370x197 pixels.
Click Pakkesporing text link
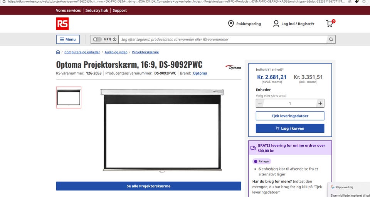[x=249, y=23]
